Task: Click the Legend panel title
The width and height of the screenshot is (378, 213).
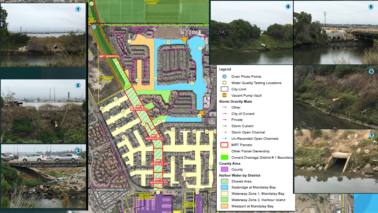Action: 226,69
